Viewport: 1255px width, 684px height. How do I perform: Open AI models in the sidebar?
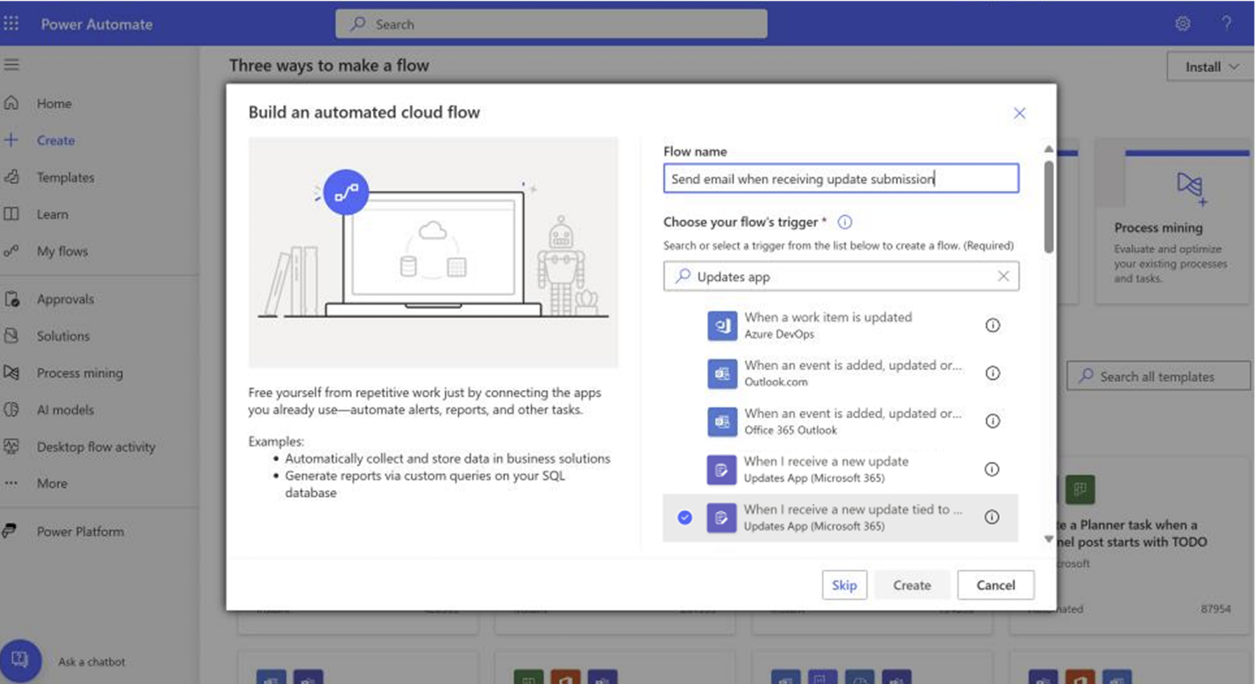(x=63, y=409)
